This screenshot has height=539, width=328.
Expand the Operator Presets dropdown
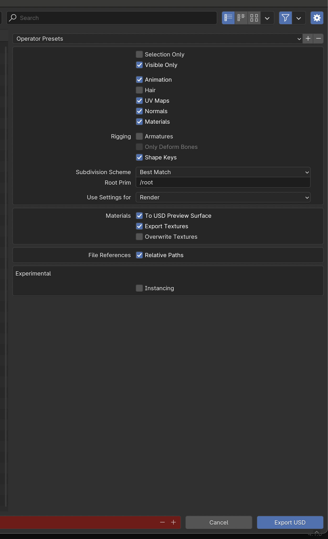(x=157, y=39)
